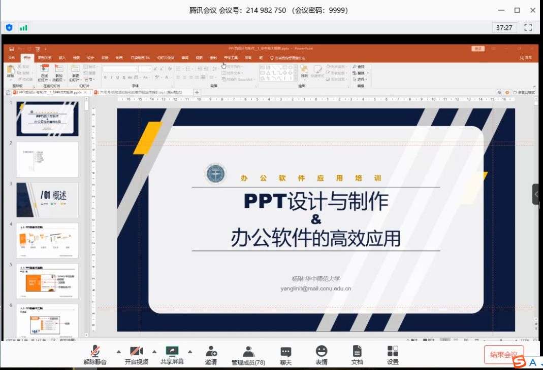Expand video options arrow beside 开启视频
543x370 pixels.
[154, 351]
